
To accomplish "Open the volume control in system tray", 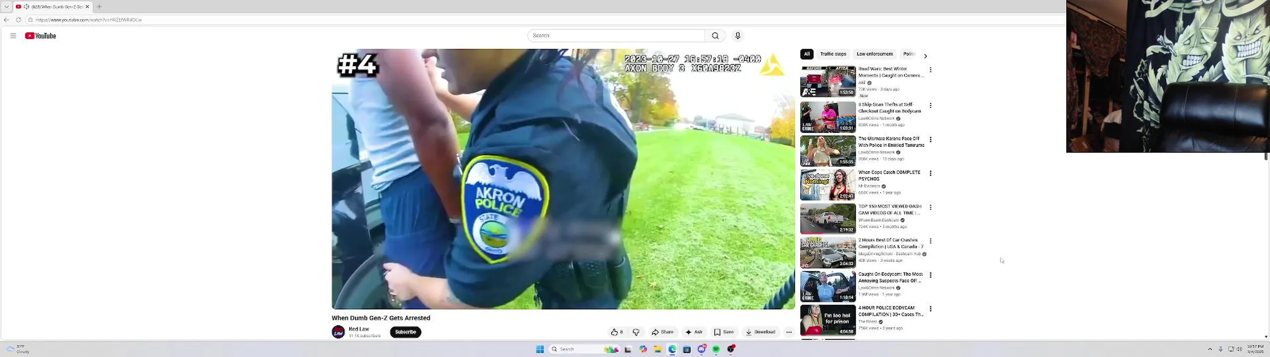I will pos(1239,350).
